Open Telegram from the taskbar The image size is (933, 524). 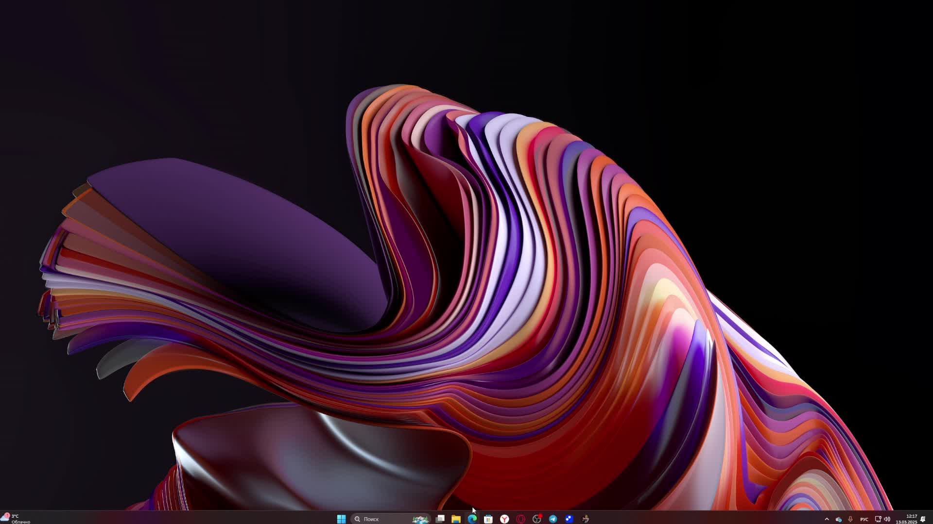[553, 519]
